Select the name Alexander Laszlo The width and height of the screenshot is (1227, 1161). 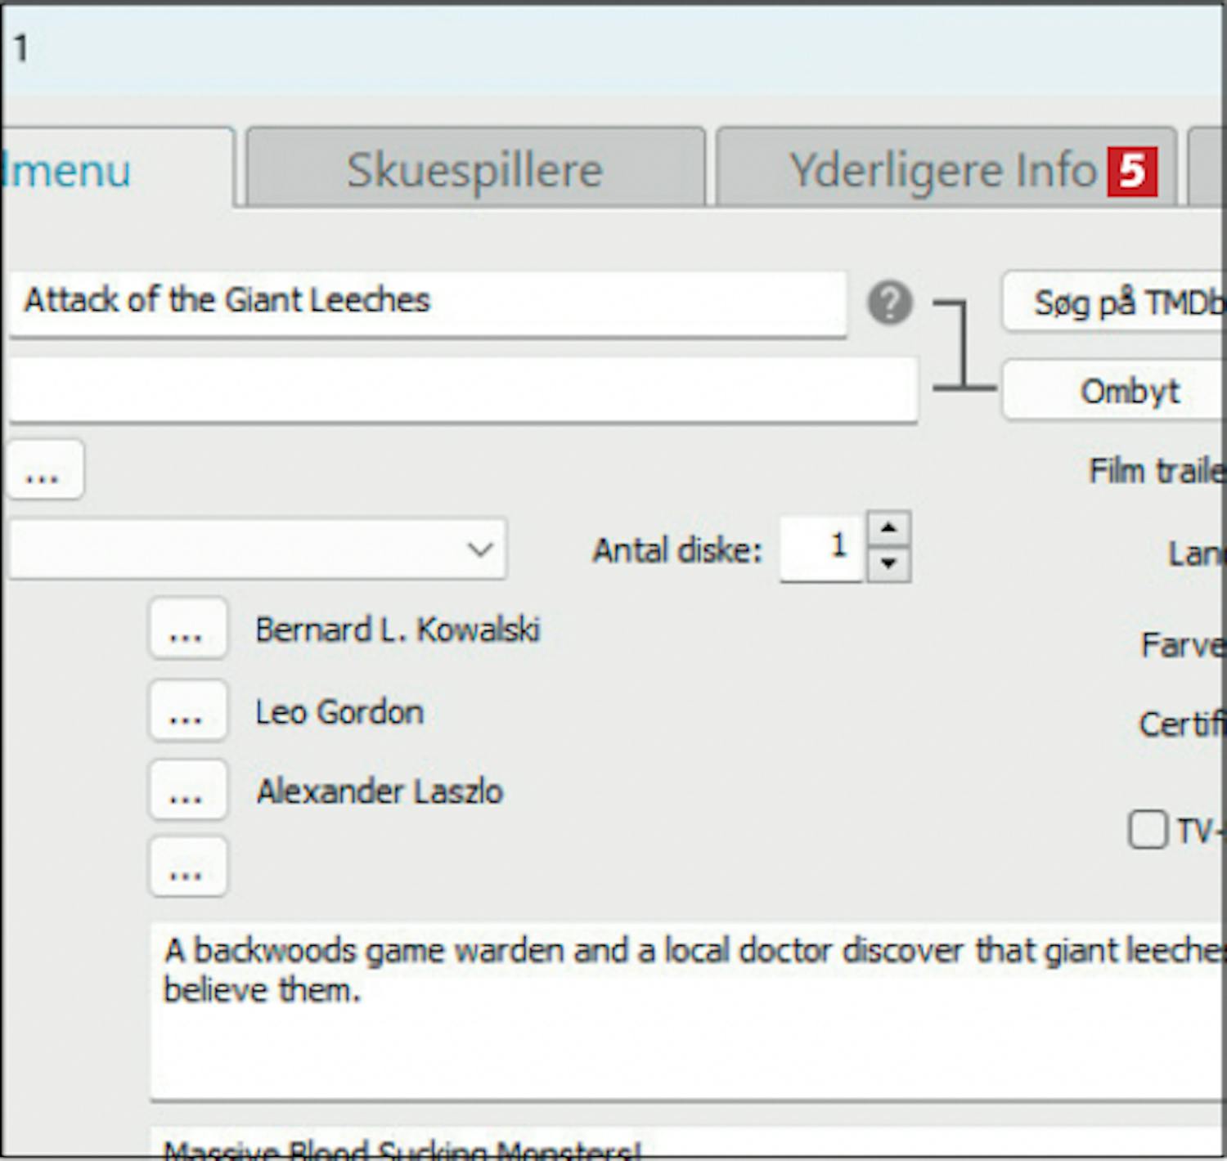pos(380,791)
